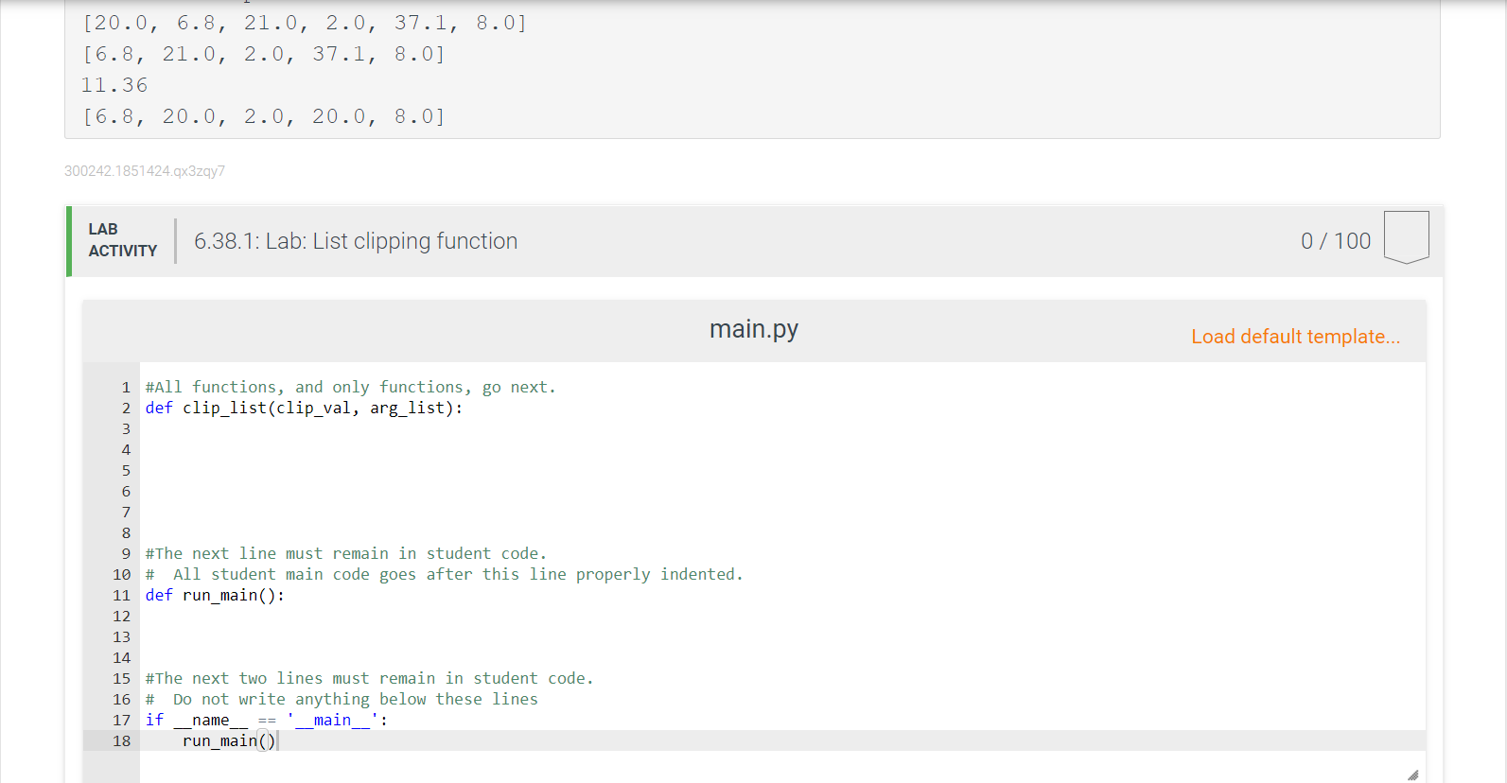Screen dimensions: 1507x783
Task: Click the "if __name__ == '__main__':" line
Action: point(267,720)
